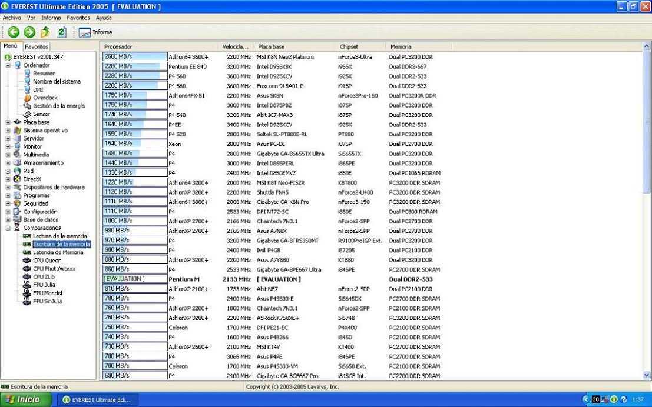
Task: Open the Informe report button
Action: [95, 32]
